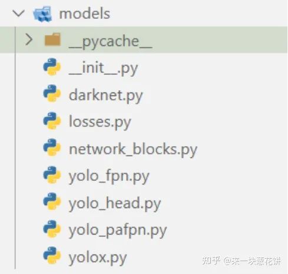The height and width of the screenshot is (274, 288).
Task: Click the Python icon beside network_blocks.py
Action: coord(52,147)
